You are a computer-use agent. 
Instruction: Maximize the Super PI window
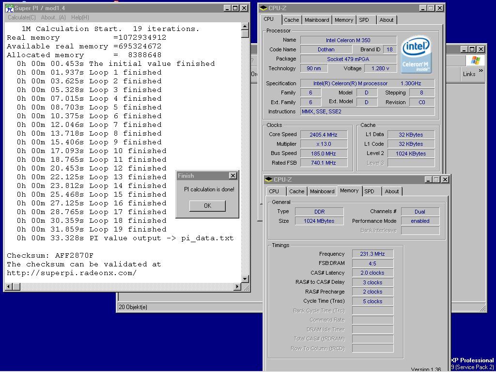[x=235, y=8]
